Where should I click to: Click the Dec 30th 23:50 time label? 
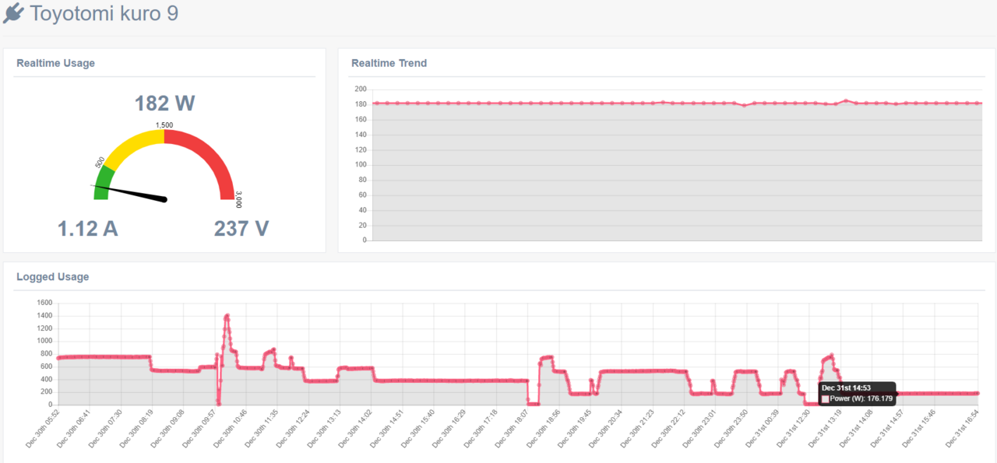pos(730,428)
